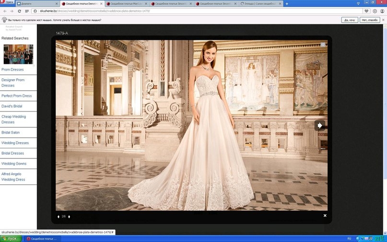Click the Windows 'пуск' start button
Viewport: 387px width, 242px height.
(x=11, y=239)
